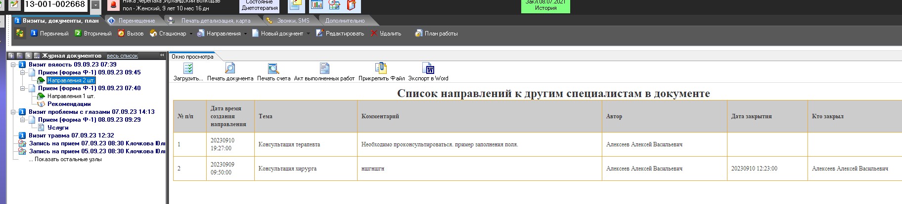Click the Export to Word icon
The height and width of the screenshot is (204, 902).
click(428, 68)
